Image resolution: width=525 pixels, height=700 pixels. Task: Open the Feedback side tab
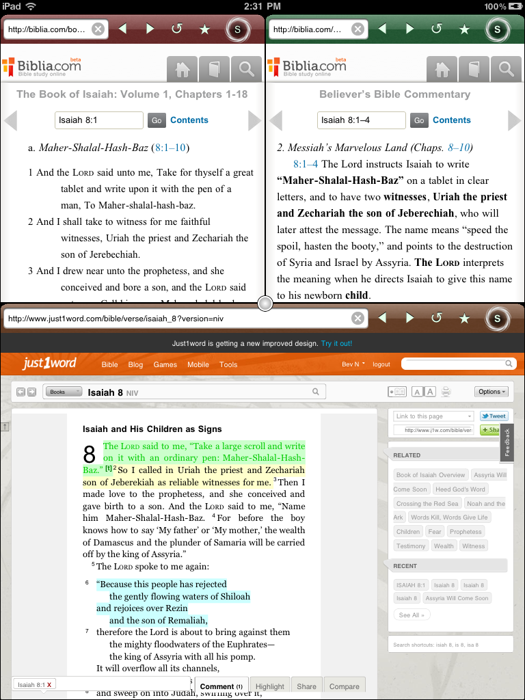507,443
